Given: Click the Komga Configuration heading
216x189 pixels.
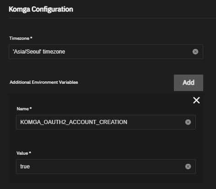Looking at the screenshot, I should [41, 9].
